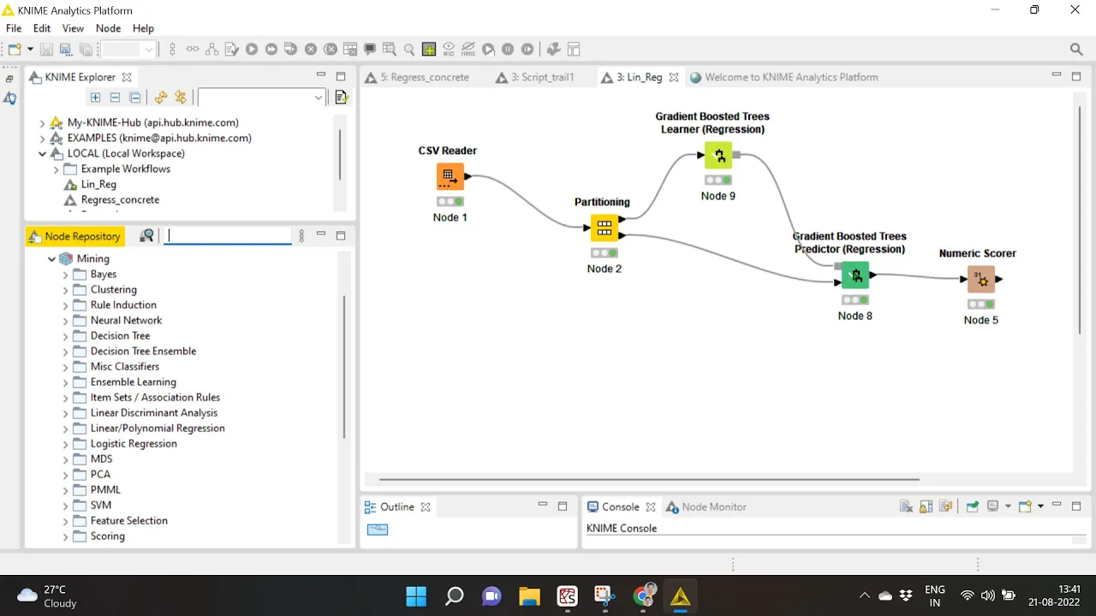Image resolution: width=1096 pixels, height=616 pixels.
Task: Click the step loop execution icon
Action: click(x=488, y=50)
